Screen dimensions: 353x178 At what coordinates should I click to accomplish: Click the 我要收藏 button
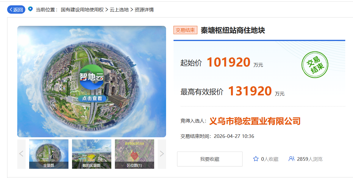210,159
